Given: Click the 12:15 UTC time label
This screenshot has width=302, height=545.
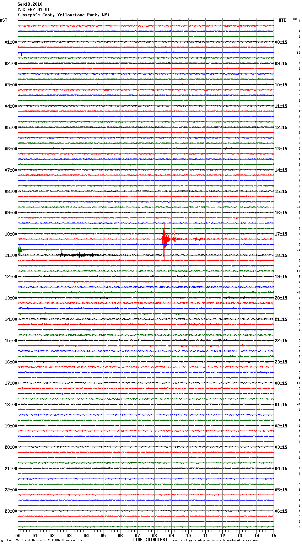Looking at the screenshot, I should click(x=281, y=128).
